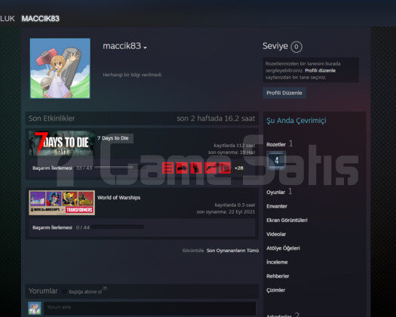This screenshot has width=396, height=317.
Task: Open the first red achievement icon in 7 Days to Die
Action: (168, 168)
